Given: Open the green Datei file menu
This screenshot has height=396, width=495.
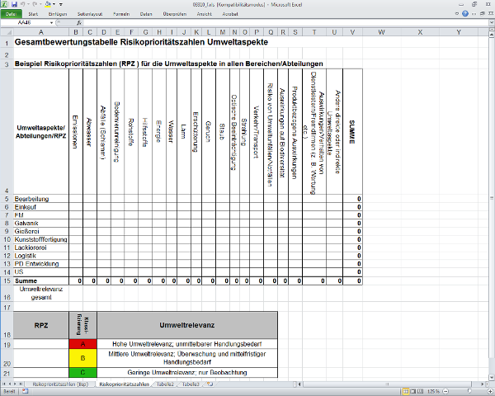Looking at the screenshot, I should click(x=10, y=14).
